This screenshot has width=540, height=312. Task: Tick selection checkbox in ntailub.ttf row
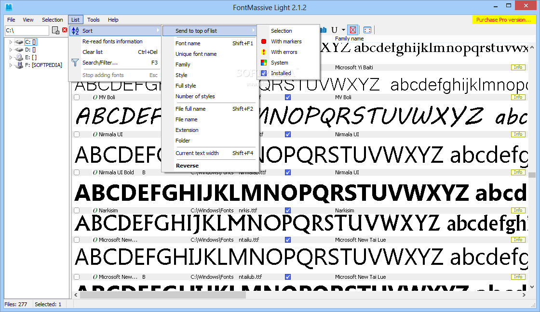point(77,277)
